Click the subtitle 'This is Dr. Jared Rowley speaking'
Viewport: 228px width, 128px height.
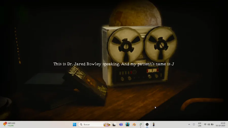(87, 64)
